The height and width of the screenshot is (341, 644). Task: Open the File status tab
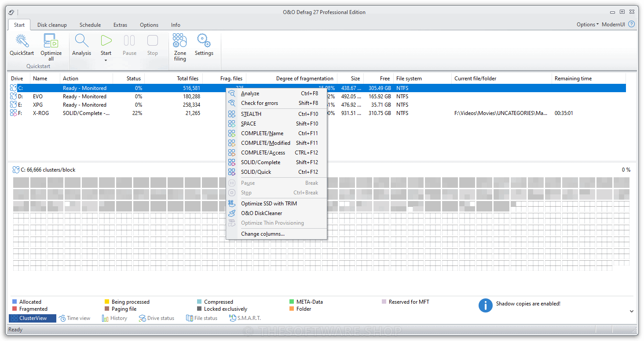[201, 318]
